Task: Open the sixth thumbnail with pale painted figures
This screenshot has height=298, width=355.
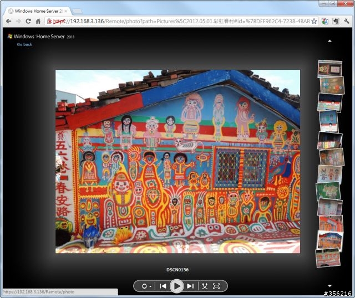Action: pos(332,157)
